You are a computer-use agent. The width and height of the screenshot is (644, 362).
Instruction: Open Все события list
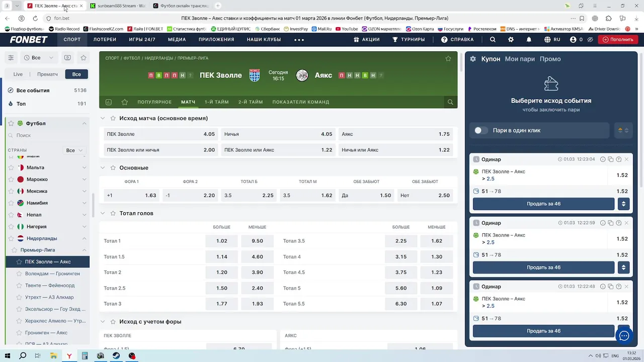click(47, 90)
